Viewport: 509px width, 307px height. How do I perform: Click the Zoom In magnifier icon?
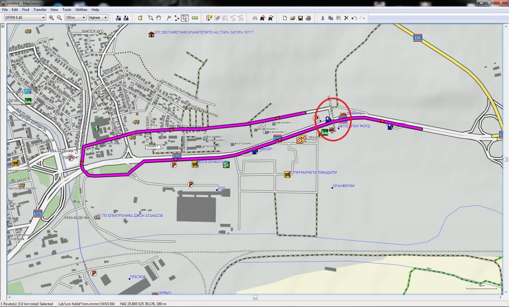(x=51, y=18)
